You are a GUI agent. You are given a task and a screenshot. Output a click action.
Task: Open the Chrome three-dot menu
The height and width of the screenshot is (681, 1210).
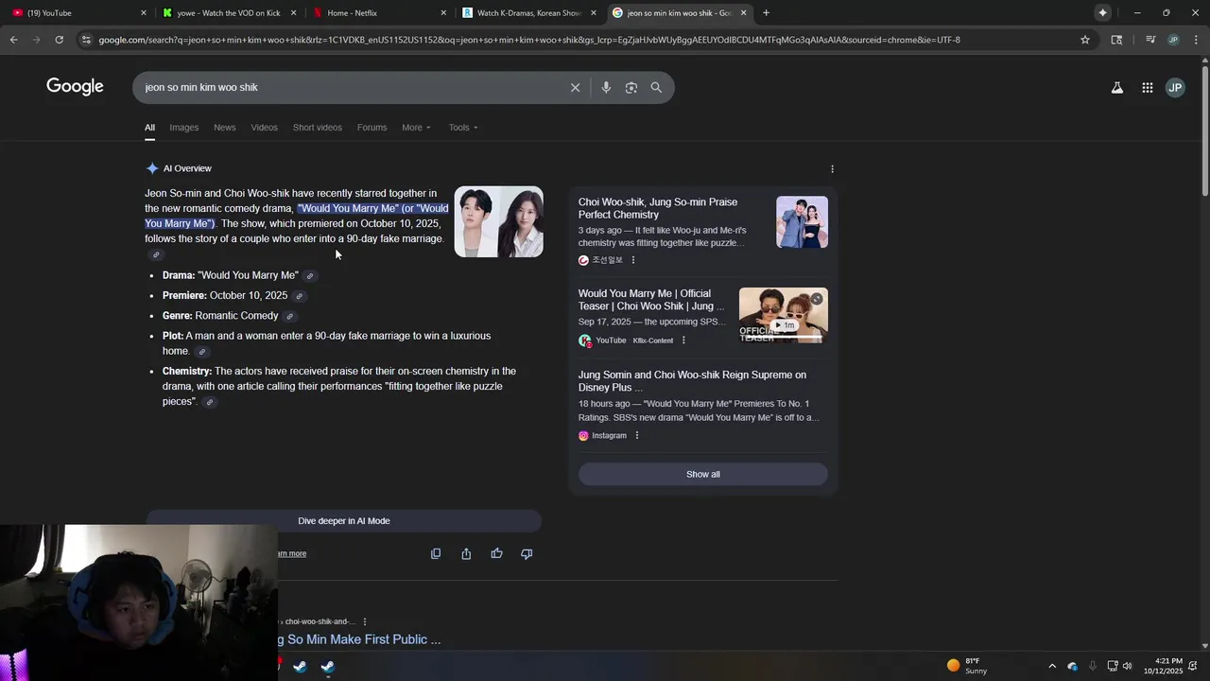(1195, 40)
